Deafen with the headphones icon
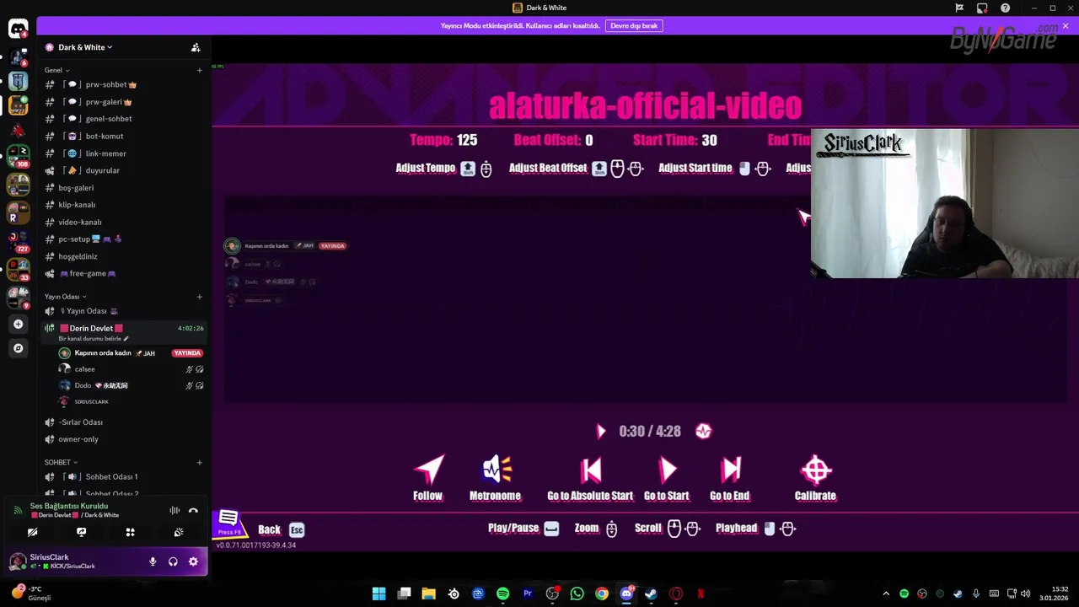Screen dimensions: 1079x607 [173, 561]
